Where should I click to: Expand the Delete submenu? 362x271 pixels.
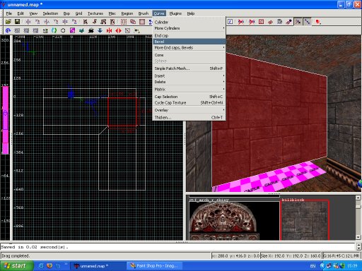coord(189,82)
